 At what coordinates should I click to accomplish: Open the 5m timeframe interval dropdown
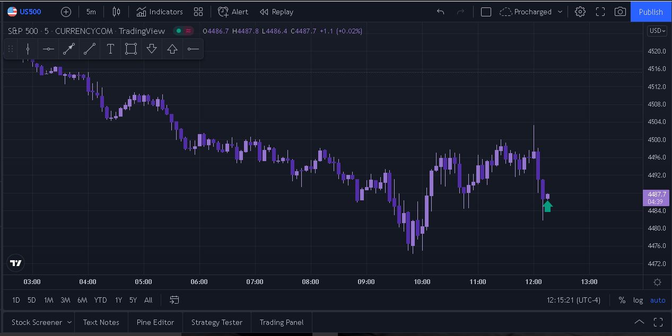point(91,12)
